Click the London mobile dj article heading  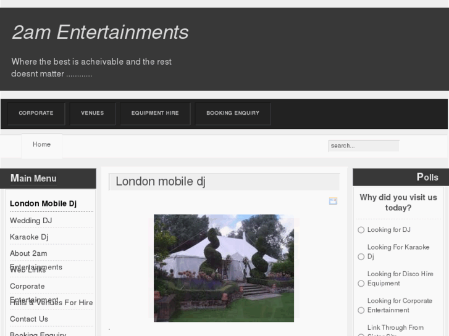coord(161,181)
